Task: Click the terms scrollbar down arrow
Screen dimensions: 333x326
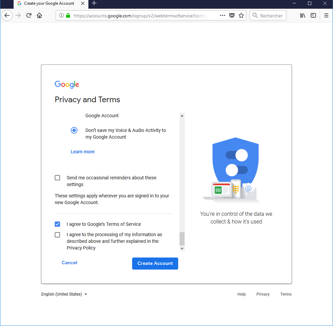Action: (182, 248)
